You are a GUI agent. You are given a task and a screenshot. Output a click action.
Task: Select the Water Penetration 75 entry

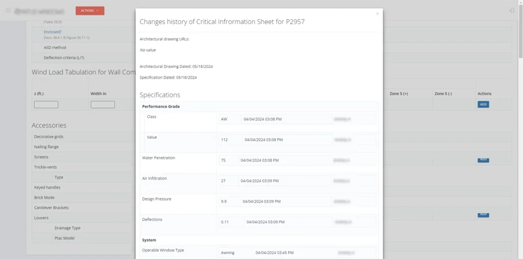point(297,160)
